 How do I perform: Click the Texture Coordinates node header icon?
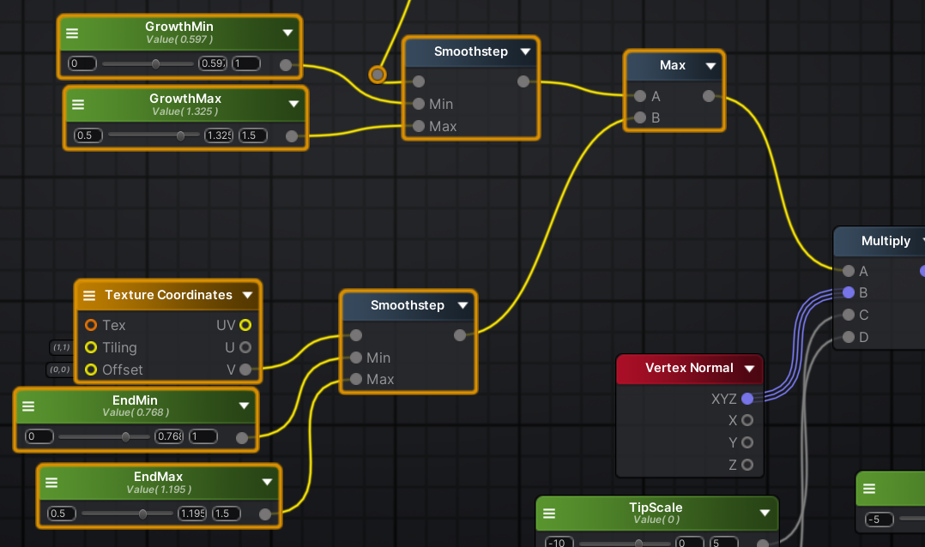point(89,295)
